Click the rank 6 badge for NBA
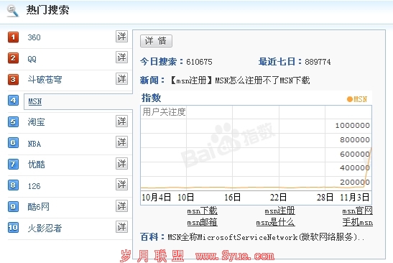 13,143
